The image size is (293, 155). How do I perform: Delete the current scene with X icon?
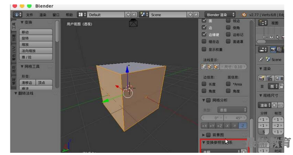pyautogui.click(x=196, y=14)
